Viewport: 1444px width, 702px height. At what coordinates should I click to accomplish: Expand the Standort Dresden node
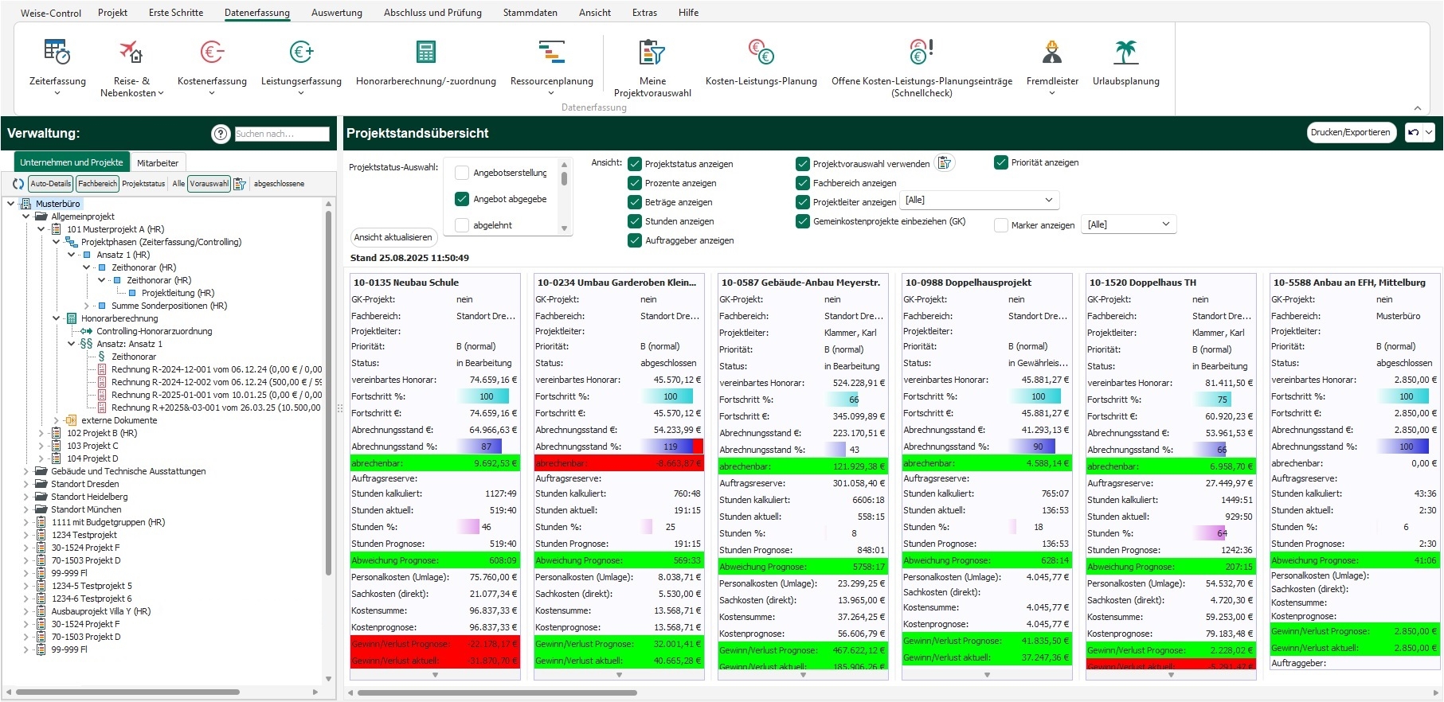point(26,484)
